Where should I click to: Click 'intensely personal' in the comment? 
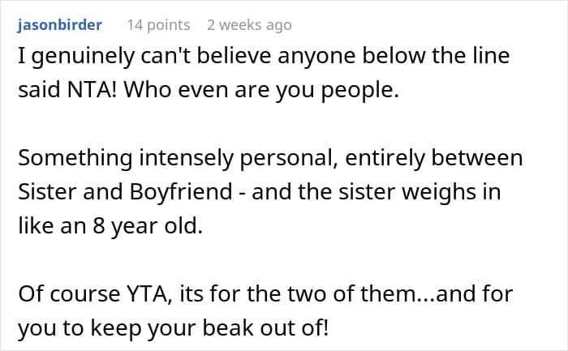pos(239,159)
